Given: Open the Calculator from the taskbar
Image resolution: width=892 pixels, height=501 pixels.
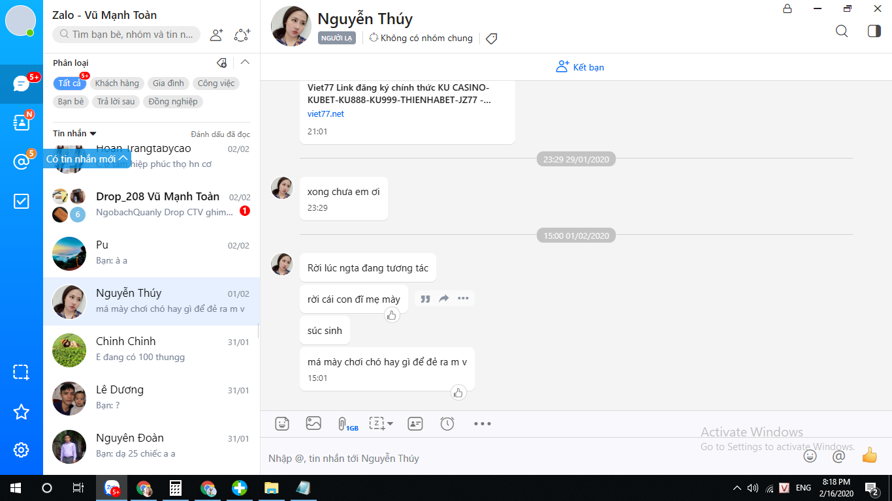Looking at the screenshot, I should (x=176, y=488).
